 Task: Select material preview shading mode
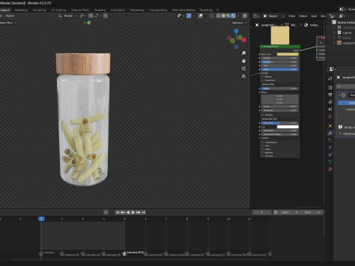pos(229,16)
